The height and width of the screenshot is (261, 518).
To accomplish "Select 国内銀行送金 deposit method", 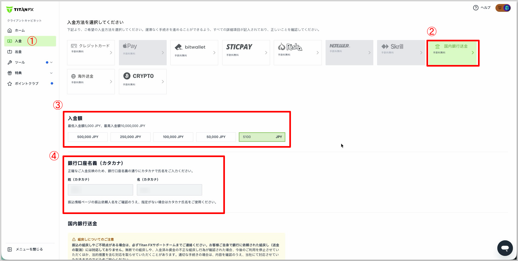I will [453, 53].
